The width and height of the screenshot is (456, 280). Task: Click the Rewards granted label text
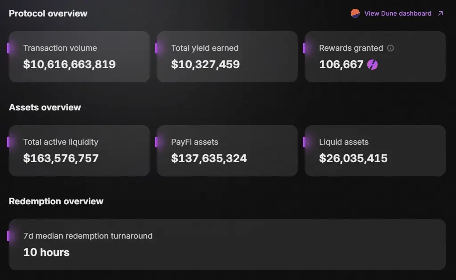(351, 48)
